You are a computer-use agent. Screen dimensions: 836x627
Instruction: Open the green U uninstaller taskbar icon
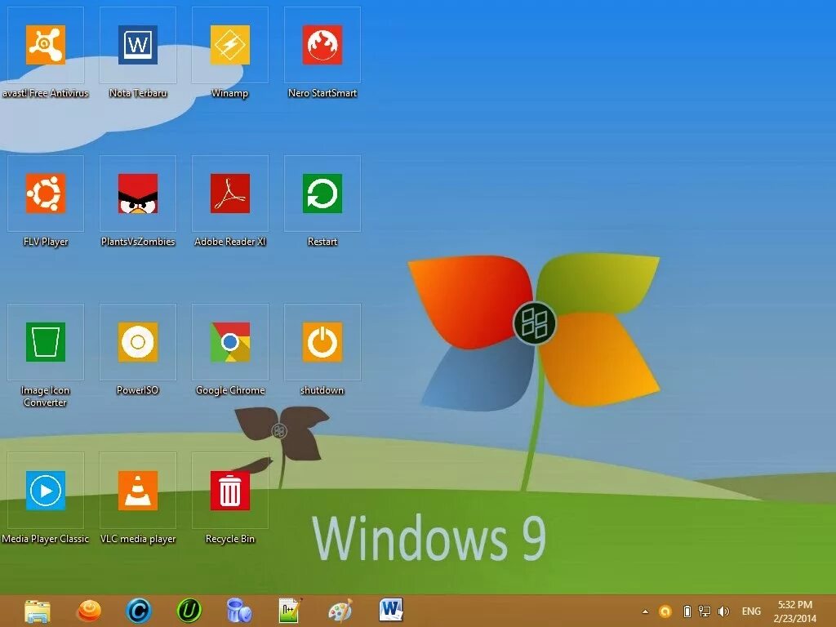pyautogui.click(x=189, y=611)
